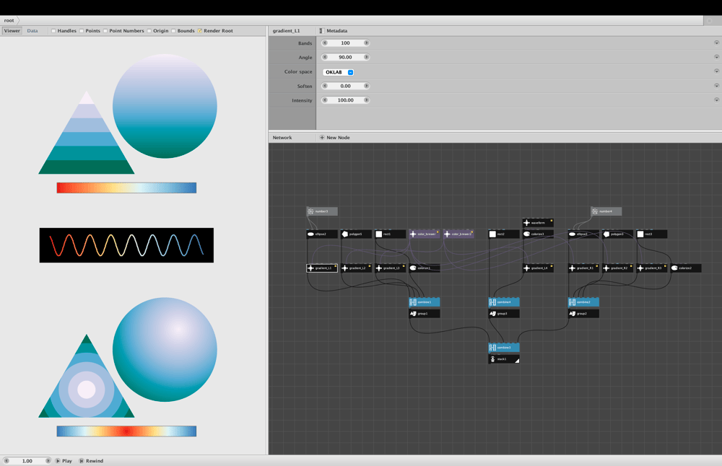Select the polygon5 node
Screen dimensions: 722x466
click(x=356, y=234)
